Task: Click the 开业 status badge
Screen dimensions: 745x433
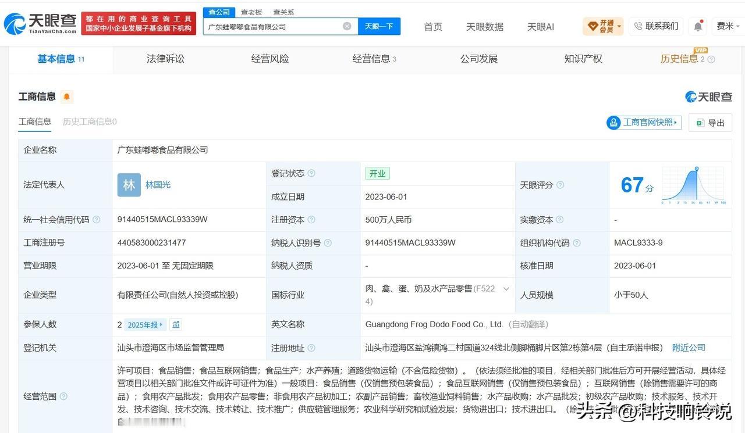Action: point(377,173)
